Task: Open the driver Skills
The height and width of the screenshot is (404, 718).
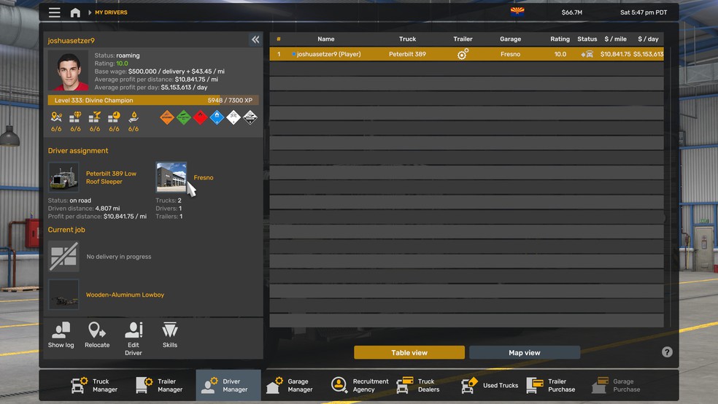Action: click(x=170, y=335)
